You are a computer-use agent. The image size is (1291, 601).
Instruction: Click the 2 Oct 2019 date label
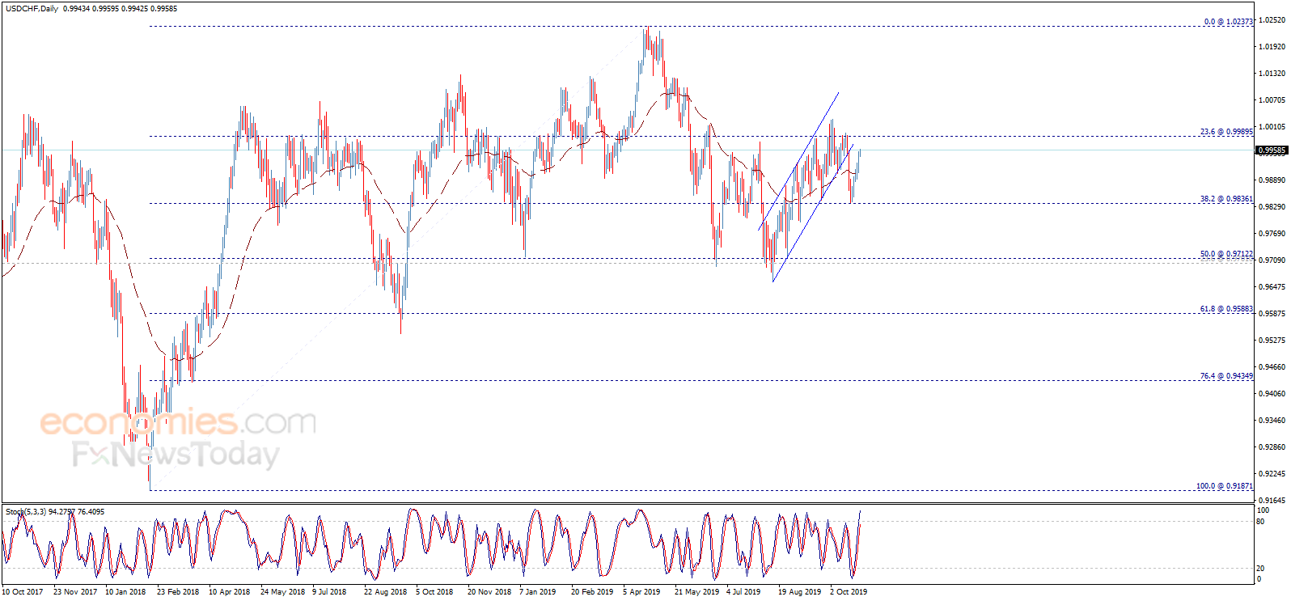pyautogui.click(x=849, y=592)
